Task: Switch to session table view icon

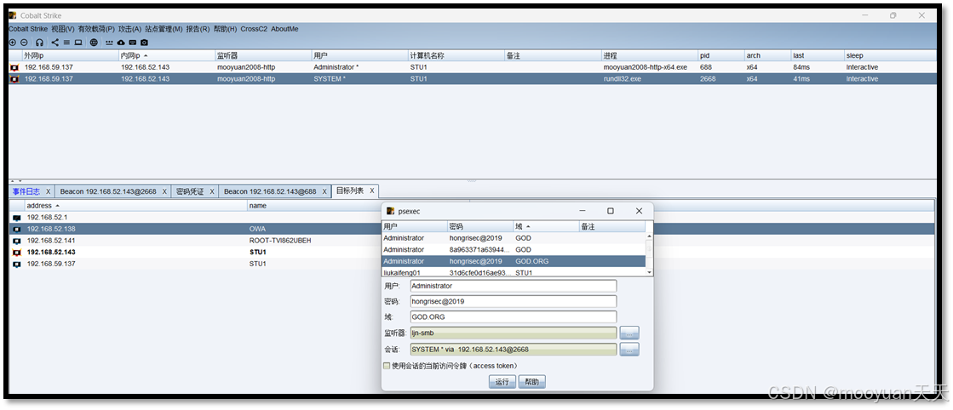Action: coord(67,43)
